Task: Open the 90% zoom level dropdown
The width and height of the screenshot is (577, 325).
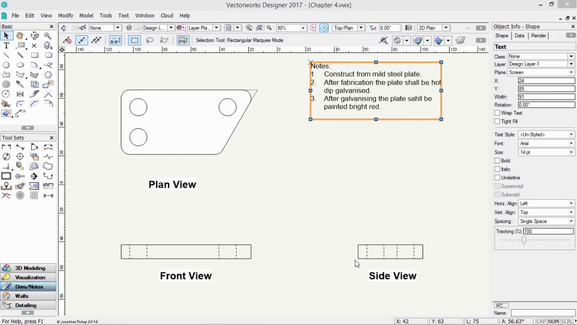Action: [x=302, y=28]
